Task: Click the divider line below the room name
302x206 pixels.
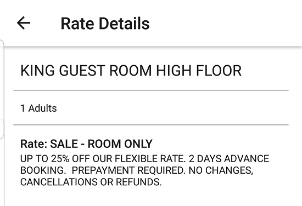Action: pyautogui.click(x=151, y=90)
